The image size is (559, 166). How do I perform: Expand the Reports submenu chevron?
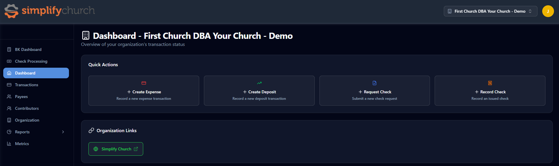click(63, 132)
